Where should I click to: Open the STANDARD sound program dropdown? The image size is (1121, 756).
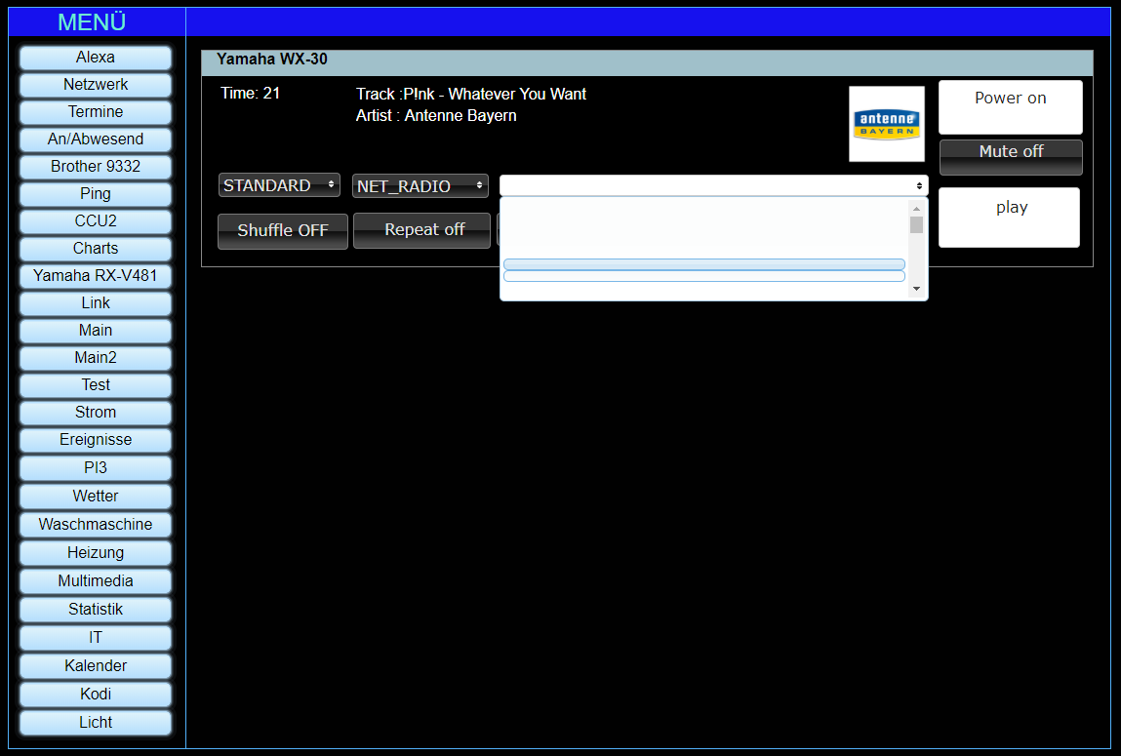point(279,185)
